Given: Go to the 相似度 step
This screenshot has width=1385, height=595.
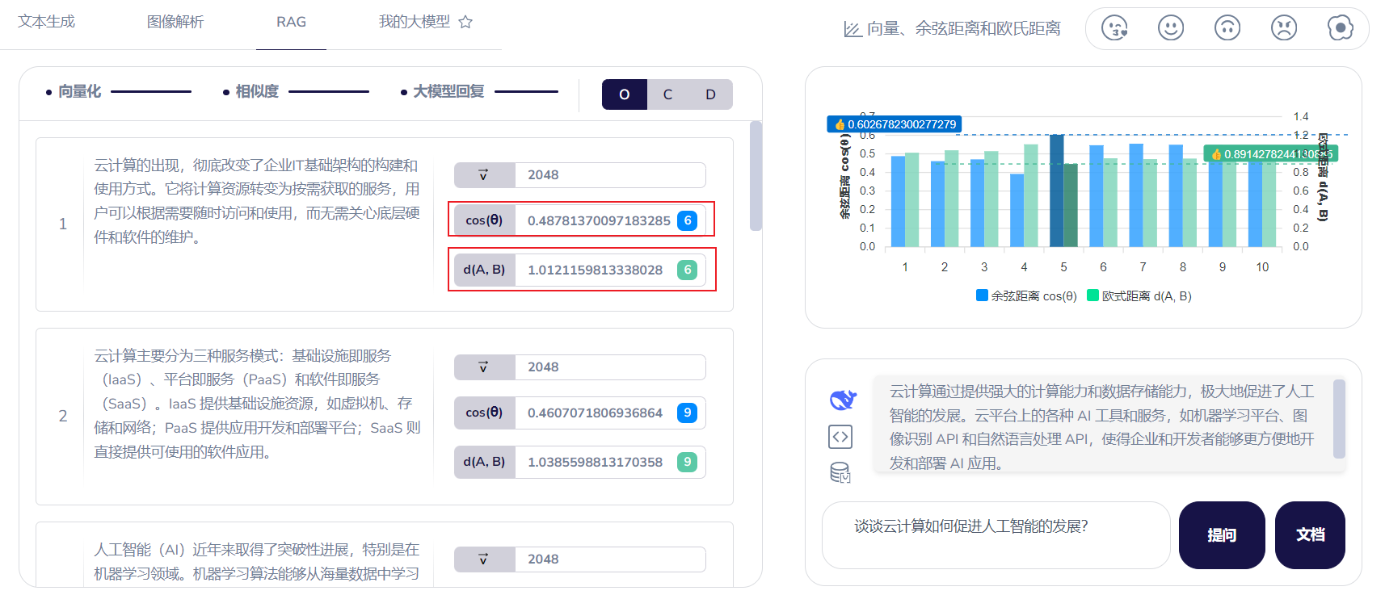Looking at the screenshot, I should pos(256,92).
